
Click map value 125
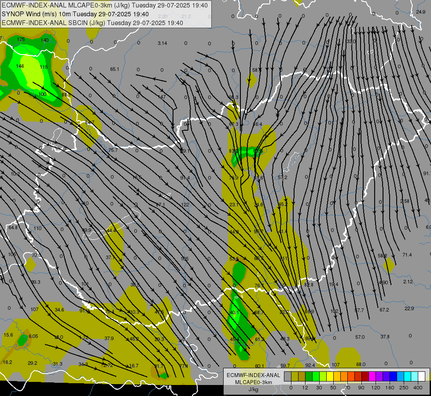(x=21, y=39)
